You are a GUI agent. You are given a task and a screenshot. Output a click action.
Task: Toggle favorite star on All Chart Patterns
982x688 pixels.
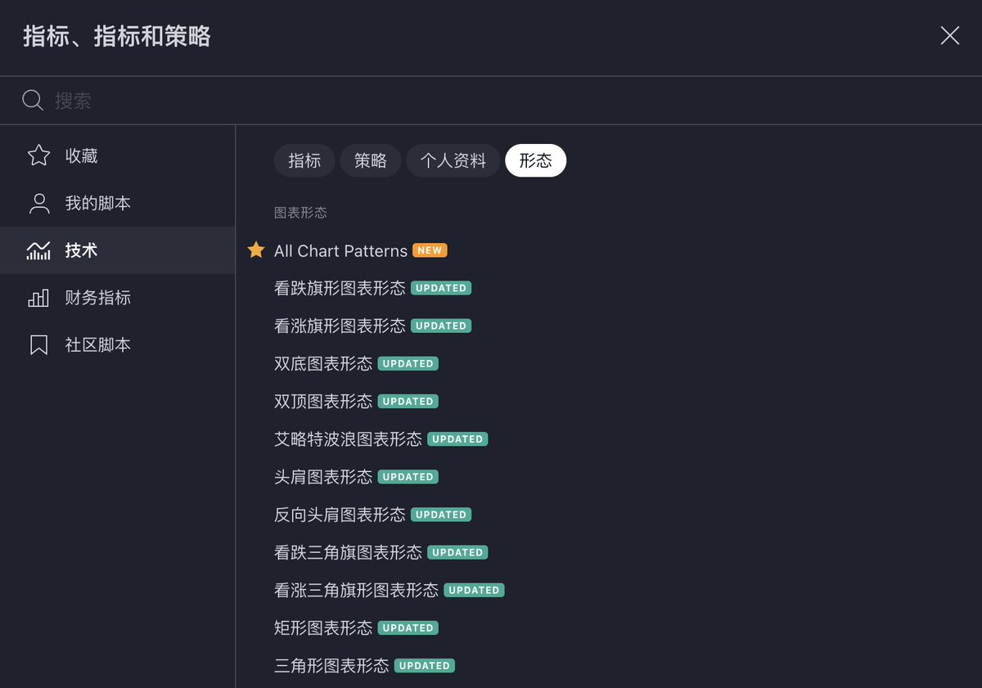[256, 250]
